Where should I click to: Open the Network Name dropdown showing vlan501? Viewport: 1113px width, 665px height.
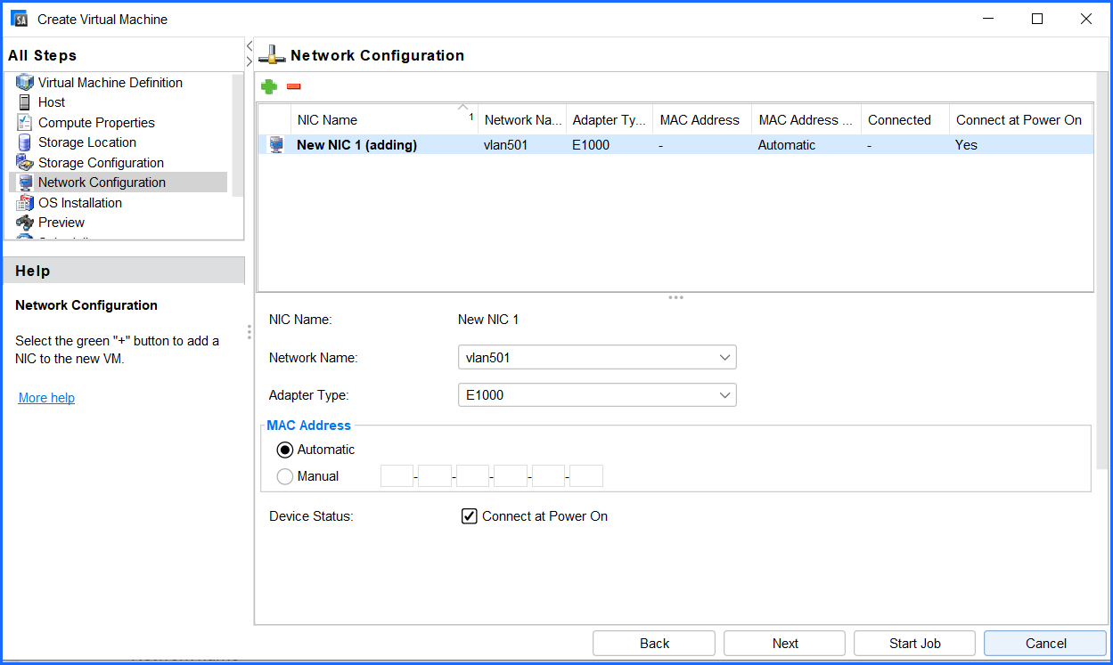click(597, 358)
